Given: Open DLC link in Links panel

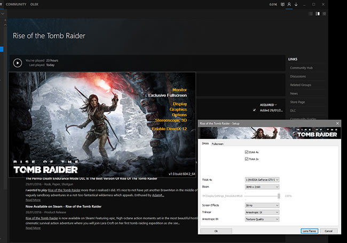Looking at the screenshot, I should tap(293, 111).
